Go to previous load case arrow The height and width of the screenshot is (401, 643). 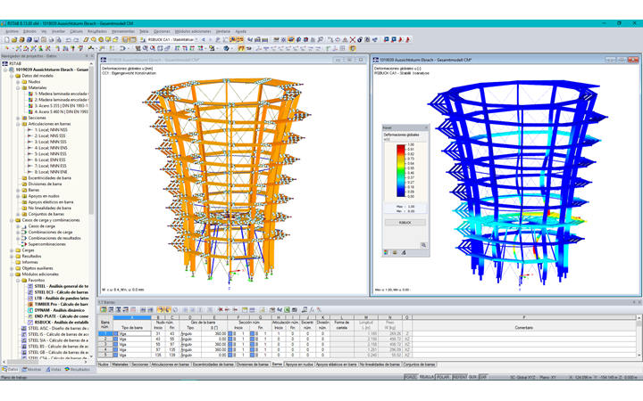[x=204, y=40]
